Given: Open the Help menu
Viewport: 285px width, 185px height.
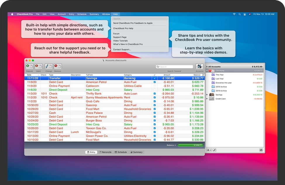Looking at the screenshot, I should point(115,14).
